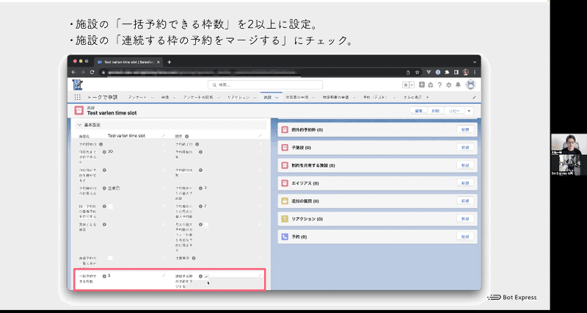Edit 一括予約できる枠数 via its pencil icon

click(x=163, y=276)
